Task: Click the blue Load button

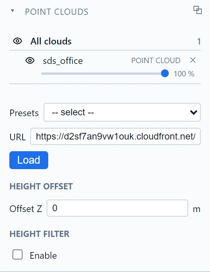Action: pos(29,160)
